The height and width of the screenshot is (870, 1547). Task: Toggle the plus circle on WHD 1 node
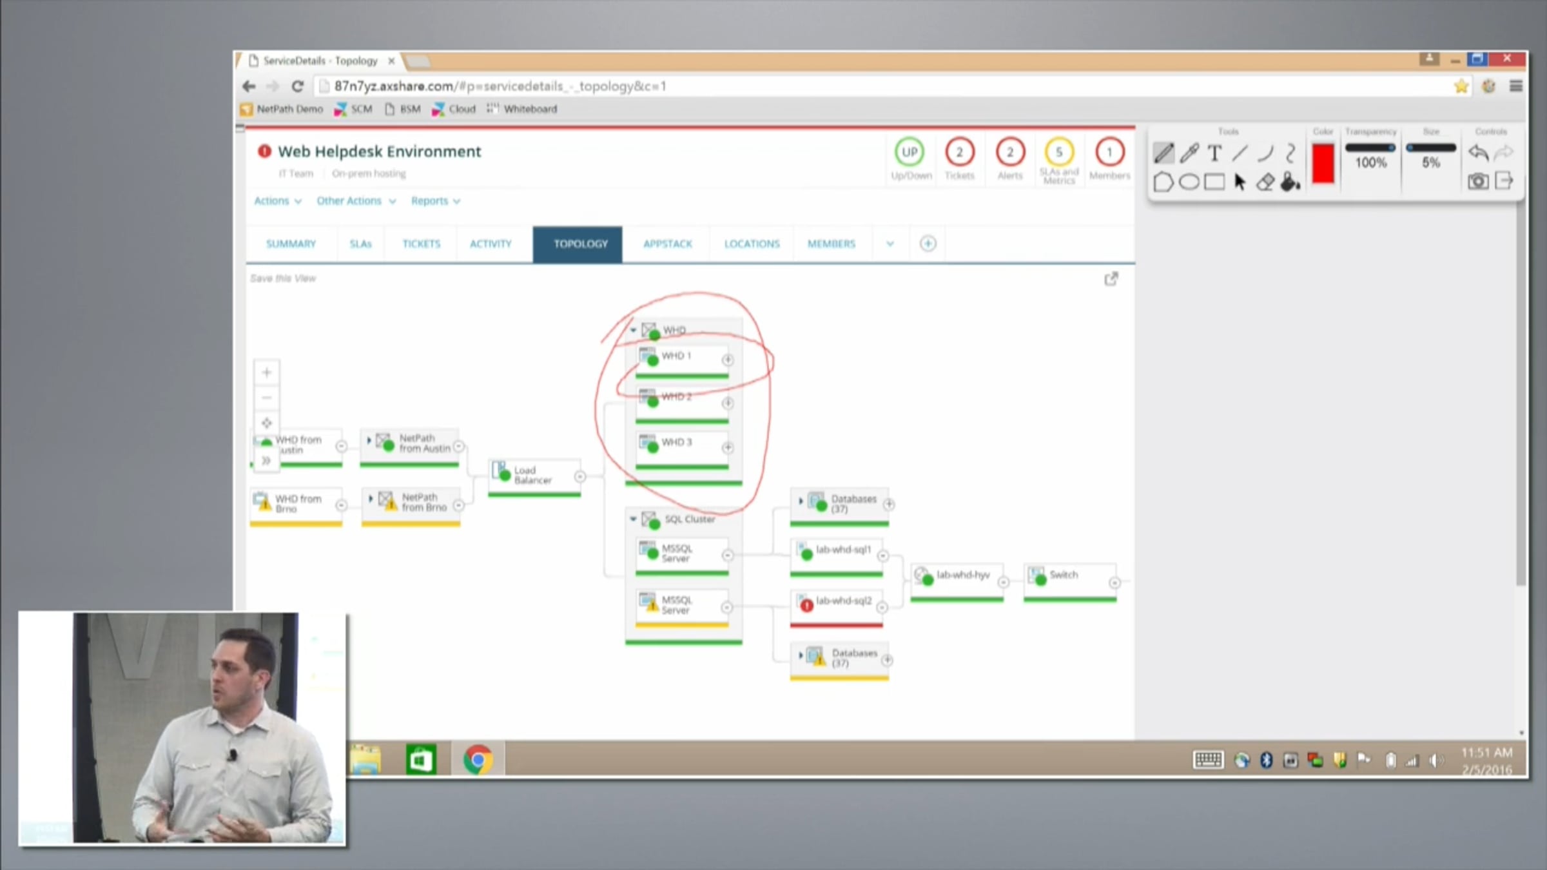(x=728, y=360)
